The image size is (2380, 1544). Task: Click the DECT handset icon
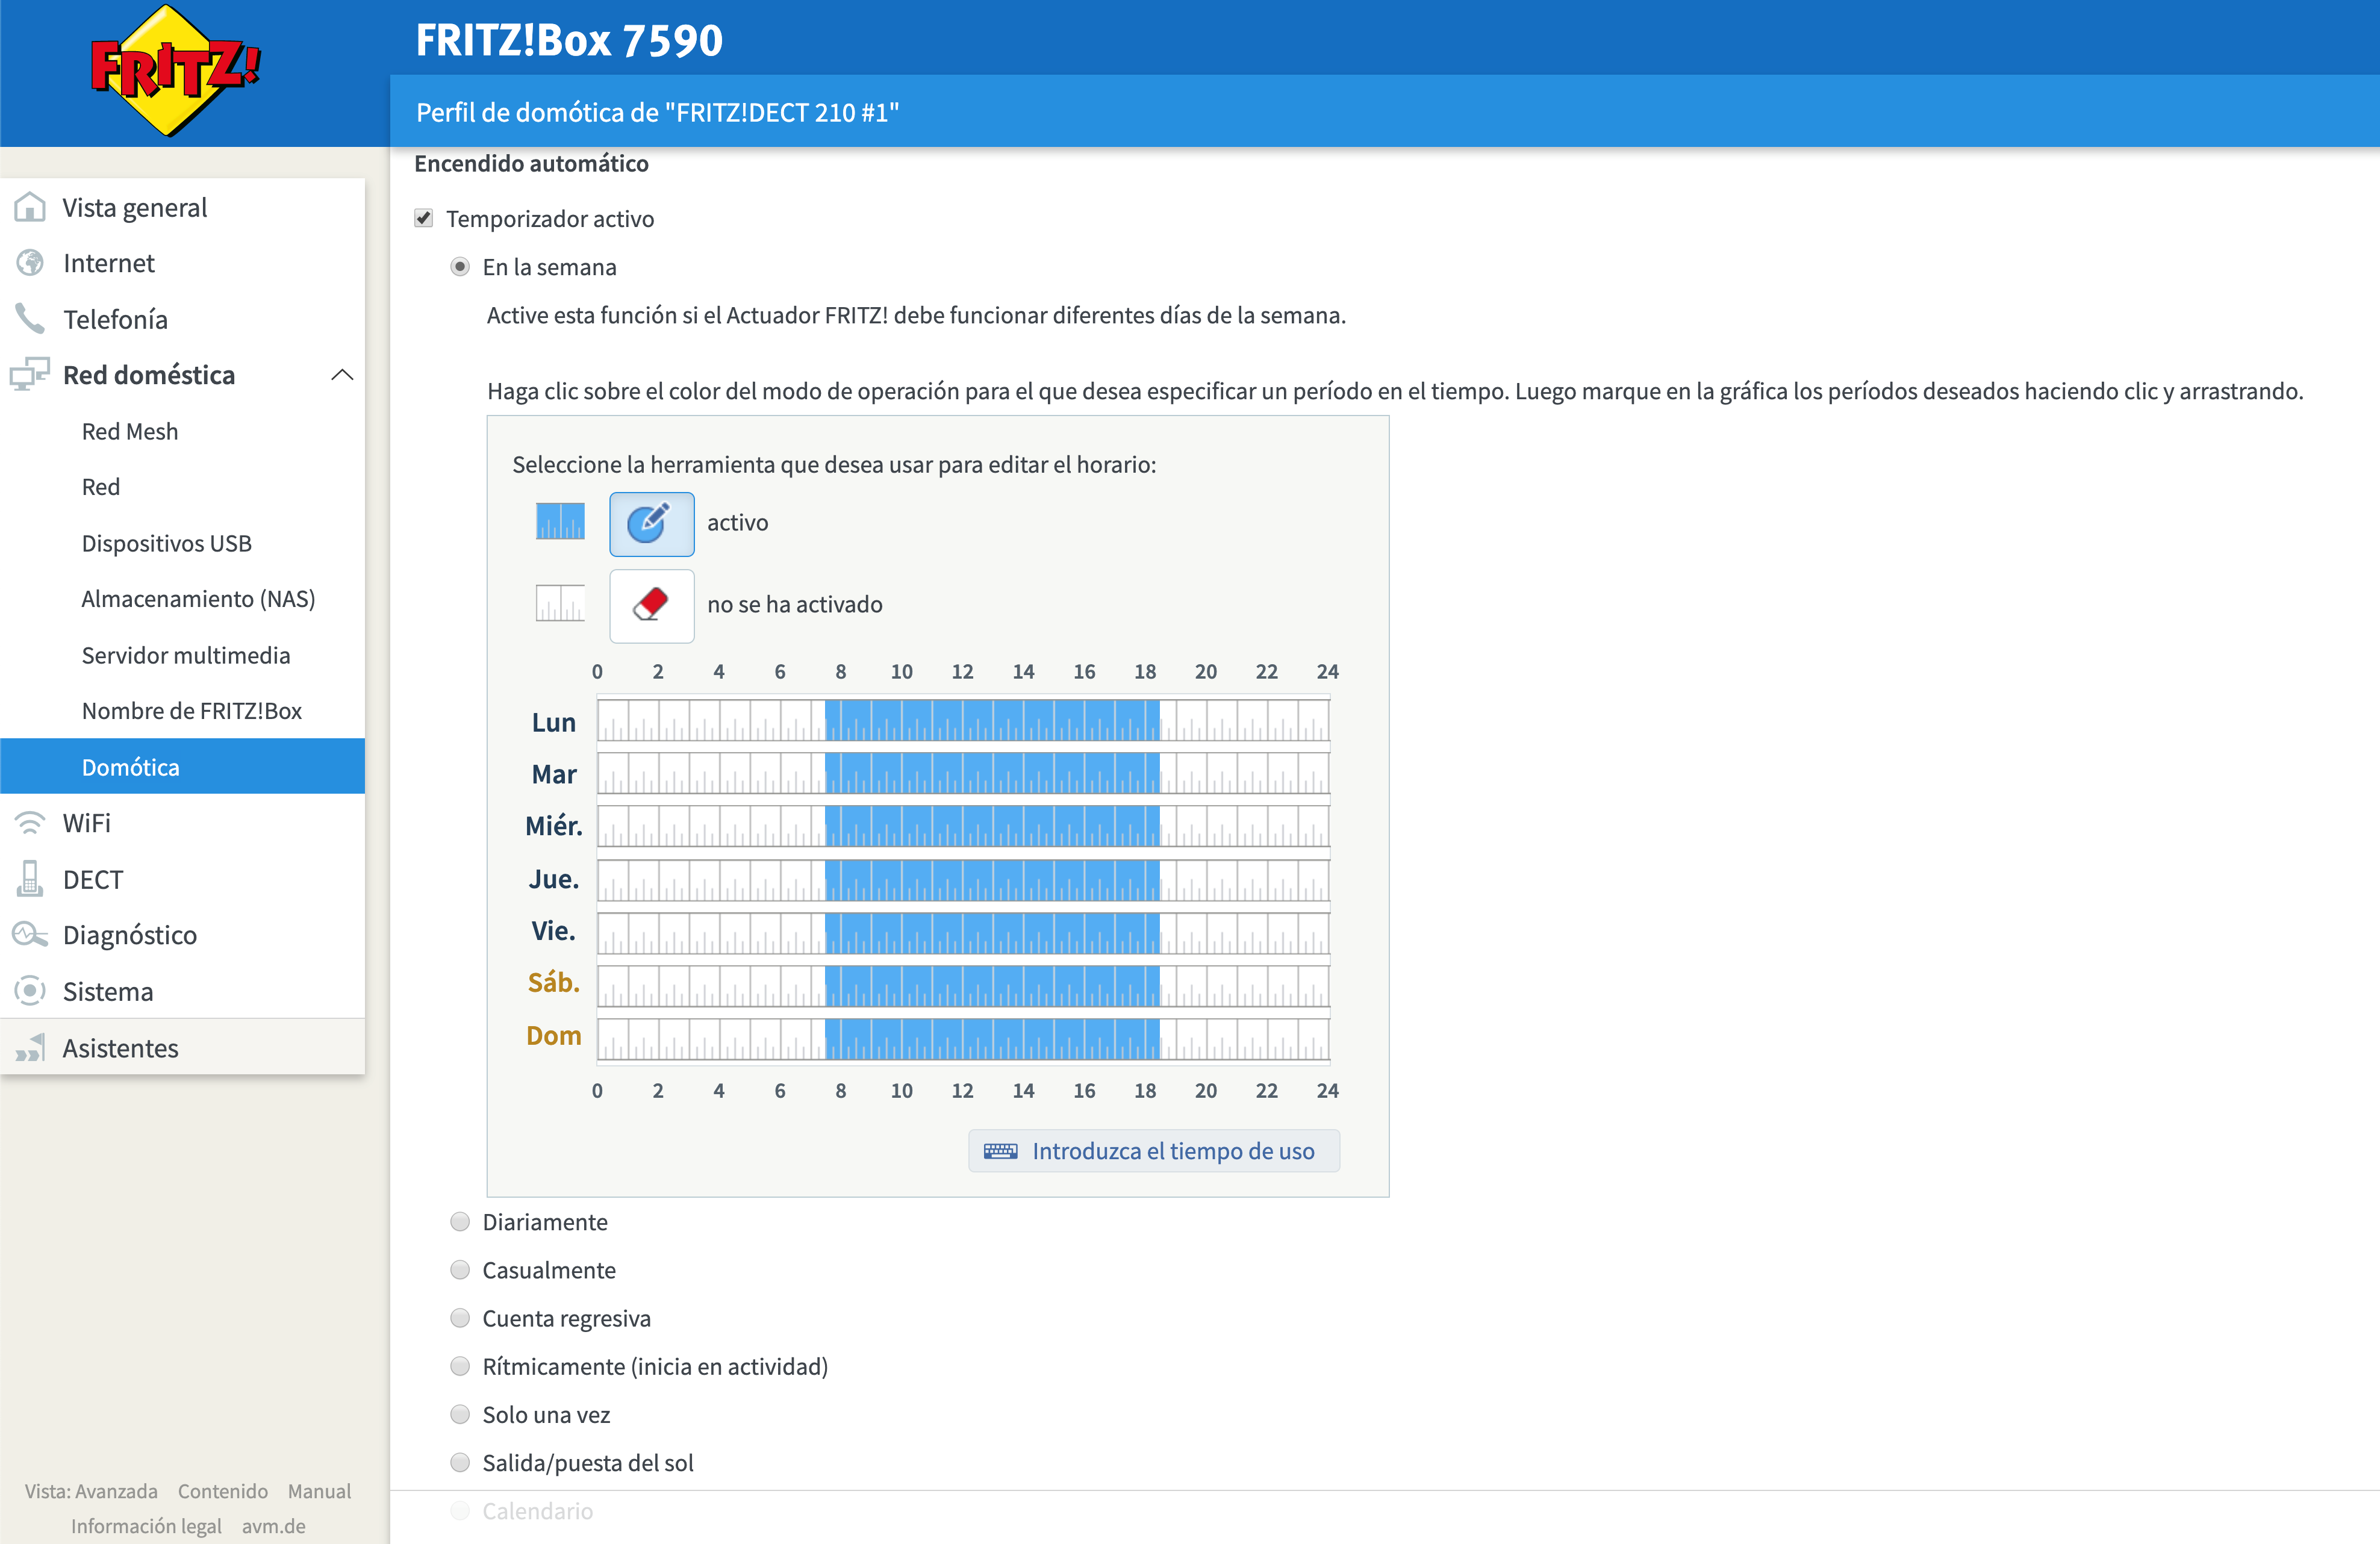point(30,879)
